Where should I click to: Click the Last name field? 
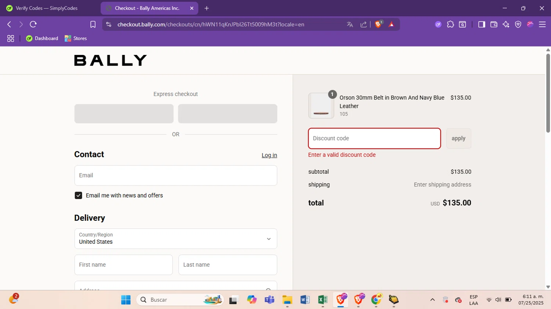228,265
